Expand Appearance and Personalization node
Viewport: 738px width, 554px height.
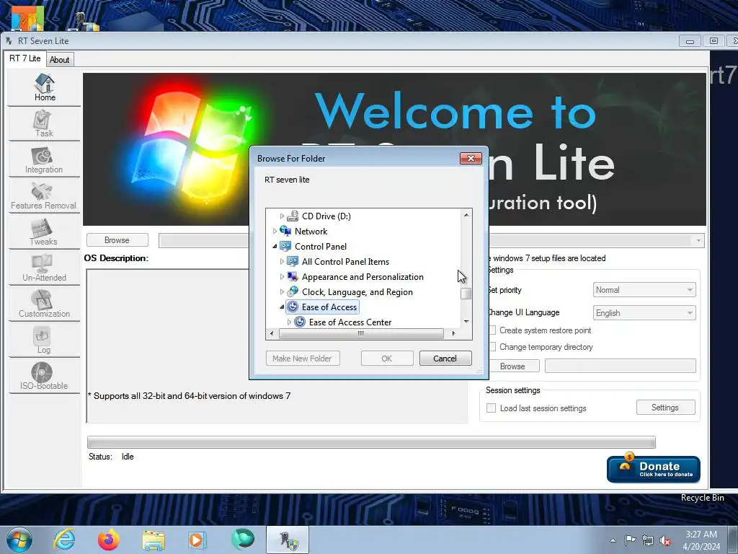(282, 276)
